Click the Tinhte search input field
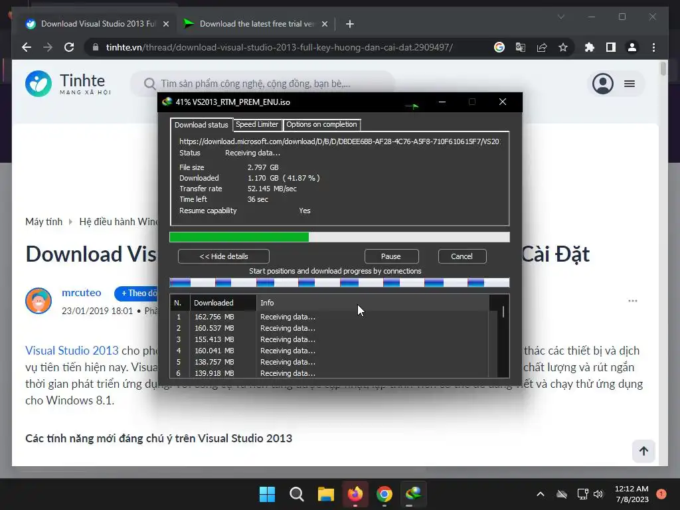The image size is (680, 510). point(262,84)
